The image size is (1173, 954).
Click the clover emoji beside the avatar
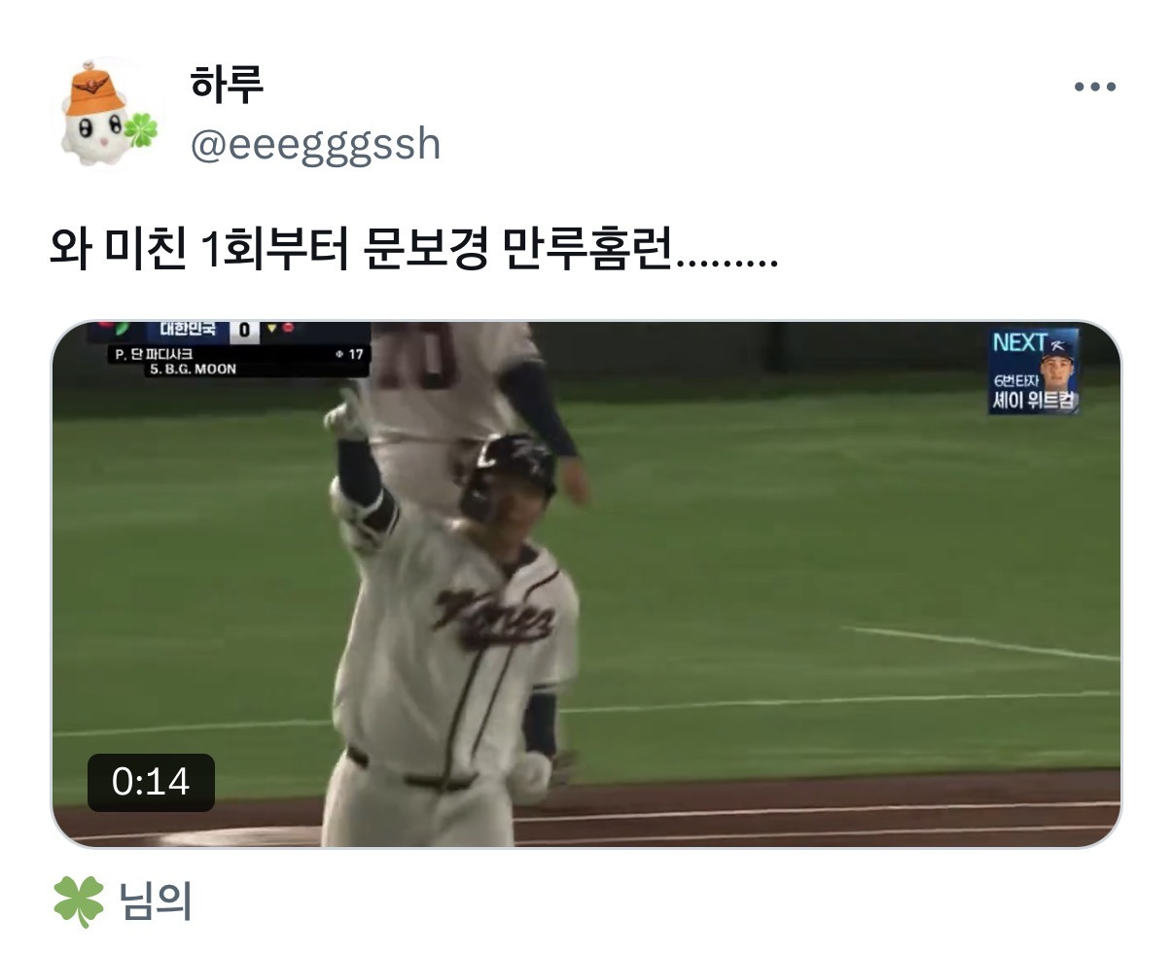coord(141,129)
